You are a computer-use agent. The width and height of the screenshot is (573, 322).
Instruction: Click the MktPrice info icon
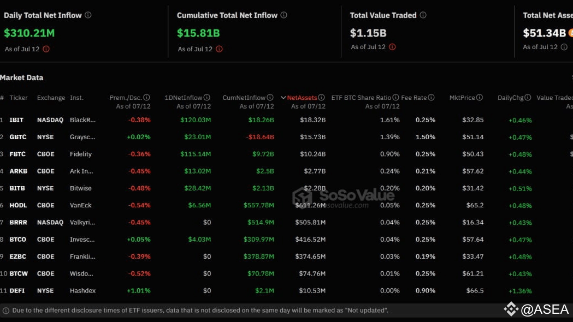(479, 98)
